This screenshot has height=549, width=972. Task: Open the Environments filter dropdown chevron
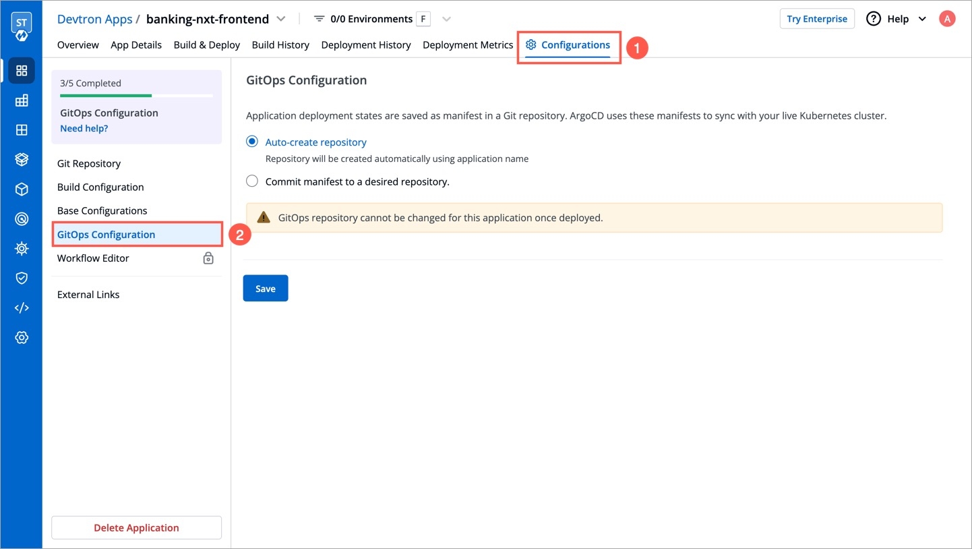click(446, 19)
